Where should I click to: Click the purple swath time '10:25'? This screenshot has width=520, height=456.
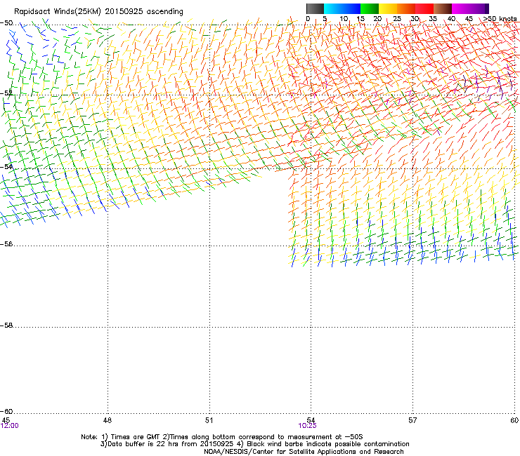click(x=307, y=426)
